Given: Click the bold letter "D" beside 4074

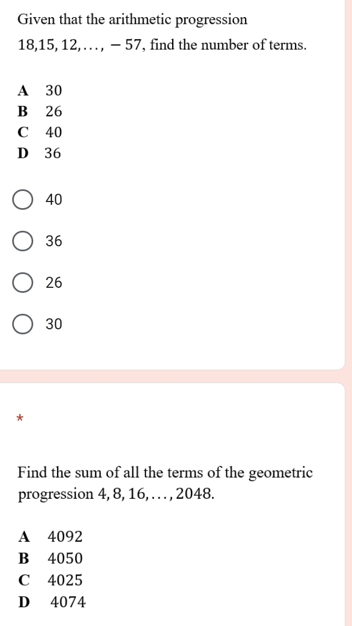Looking at the screenshot, I should pyautogui.click(x=24, y=602).
